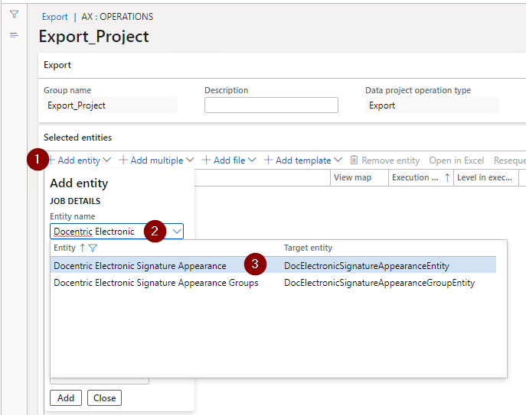
Task: Open the Add multiple menu
Action: tap(157, 160)
